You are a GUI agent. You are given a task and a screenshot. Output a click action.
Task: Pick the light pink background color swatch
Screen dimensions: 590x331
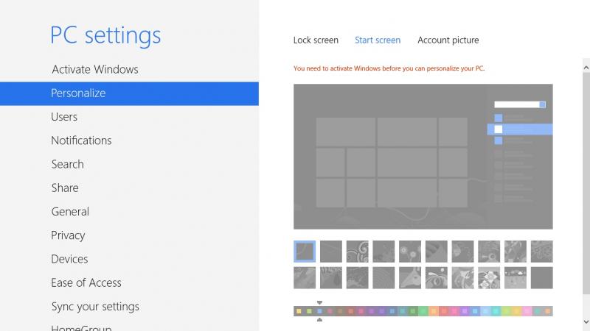[527, 311]
